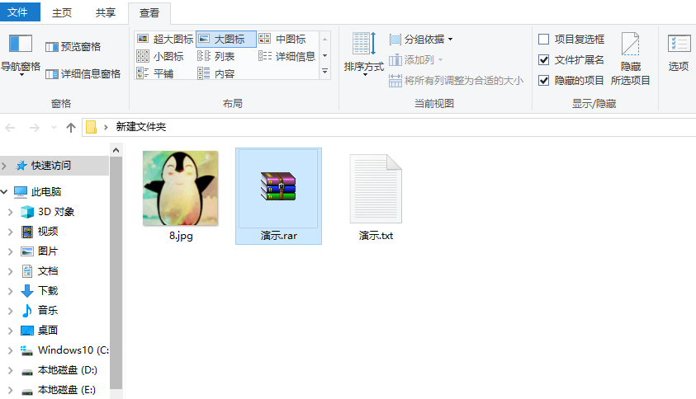
Task: Switch to medium icons (中图标) layout
Action: tap(282, 39)
